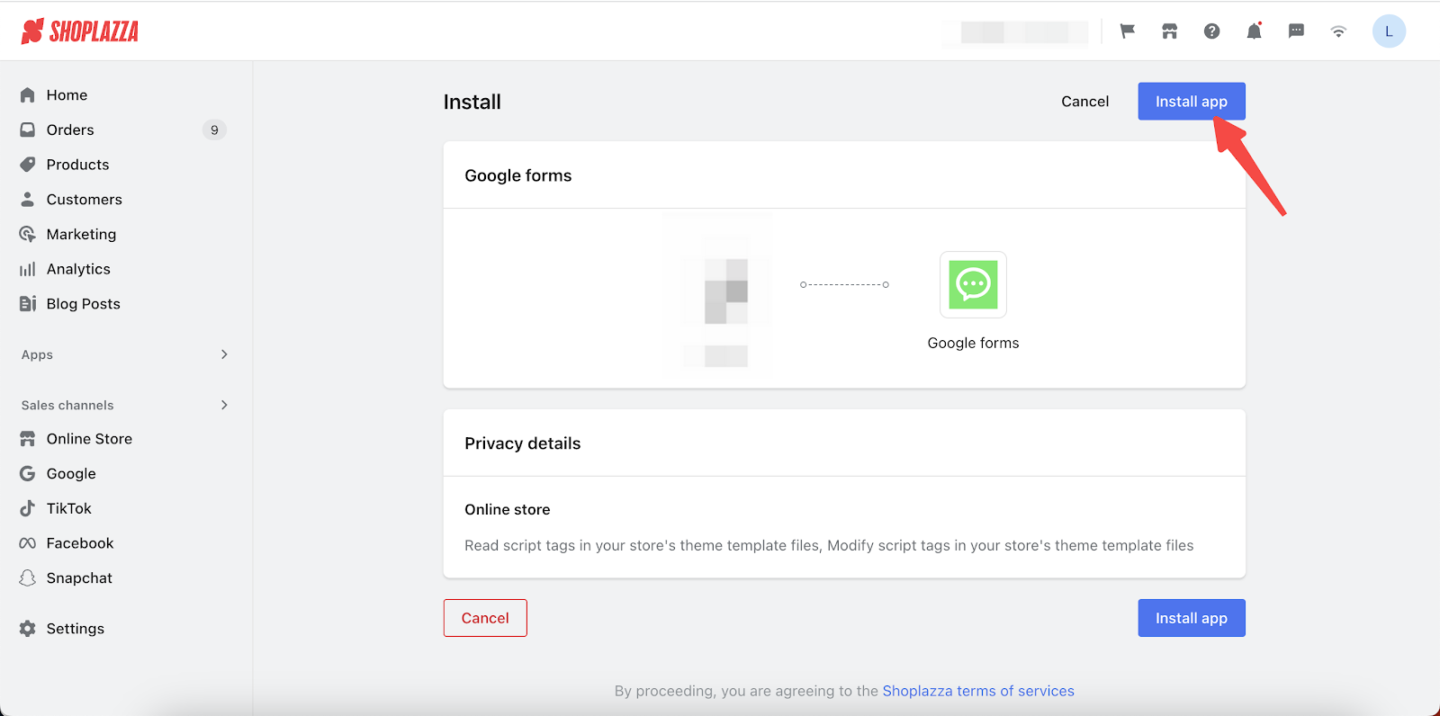1440x716 pixels.
Task: Click the Orders inbox icon
Action: tap(28, 130)
